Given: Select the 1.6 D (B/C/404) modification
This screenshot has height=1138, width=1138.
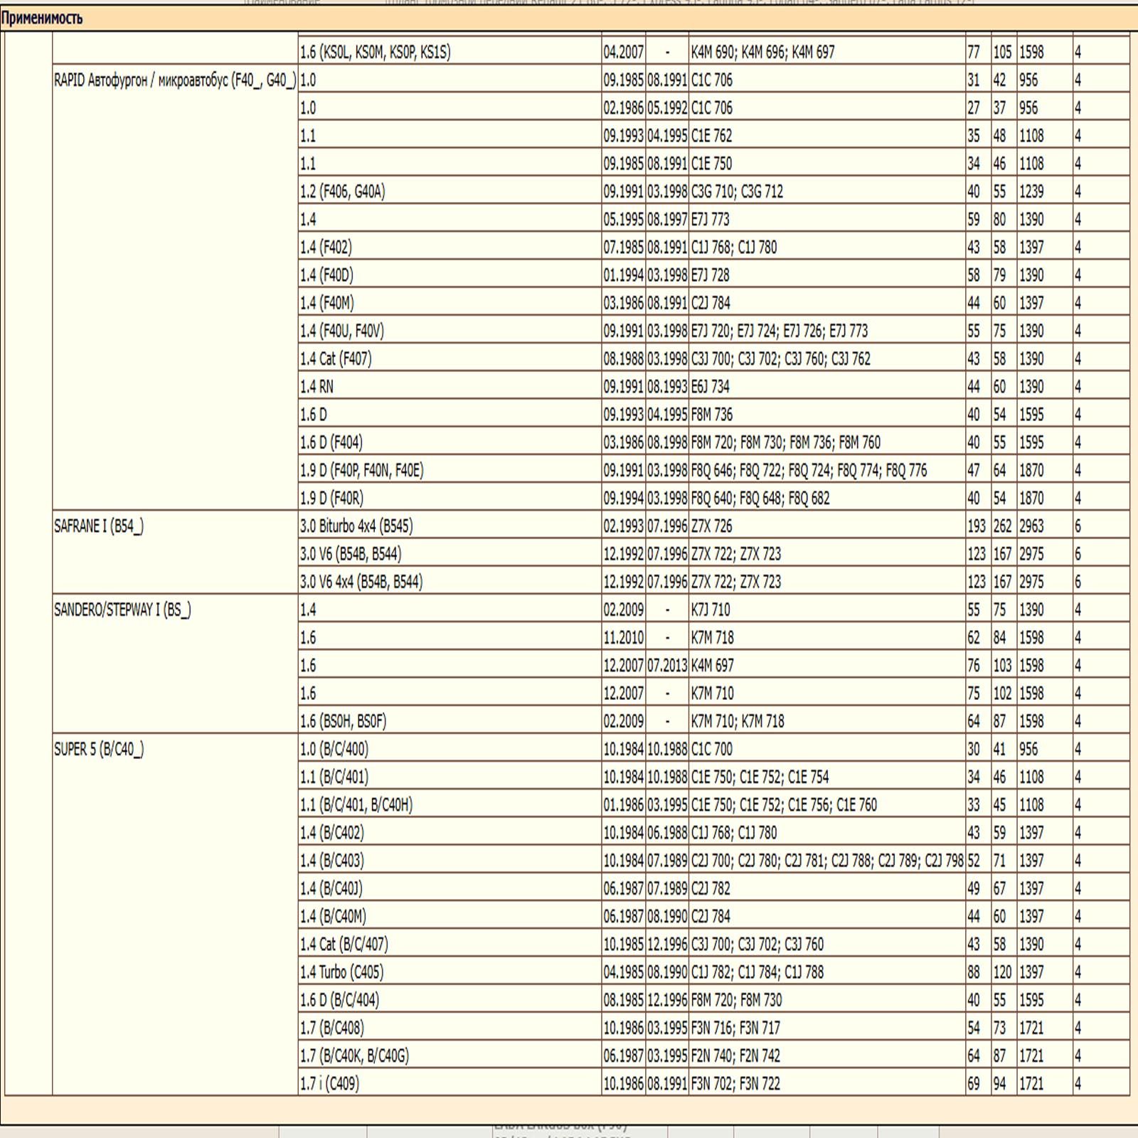Looking at the screenshot, I should 339,1000.
